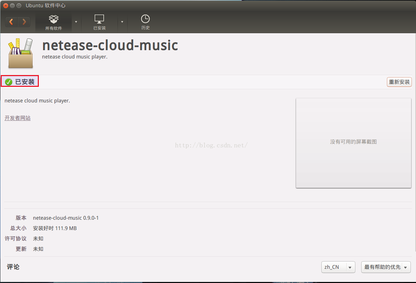Click the netease-cloud-music title heading
This screenshot has width=416, height=283.
coord(110,45)
